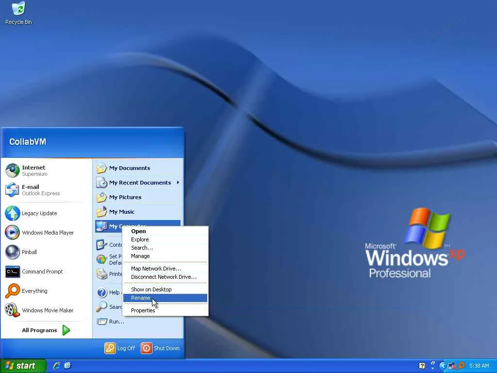This screenshot has width=497, height=373.
Task: Click the My Computer icon in Start menu
Action: 102,226
